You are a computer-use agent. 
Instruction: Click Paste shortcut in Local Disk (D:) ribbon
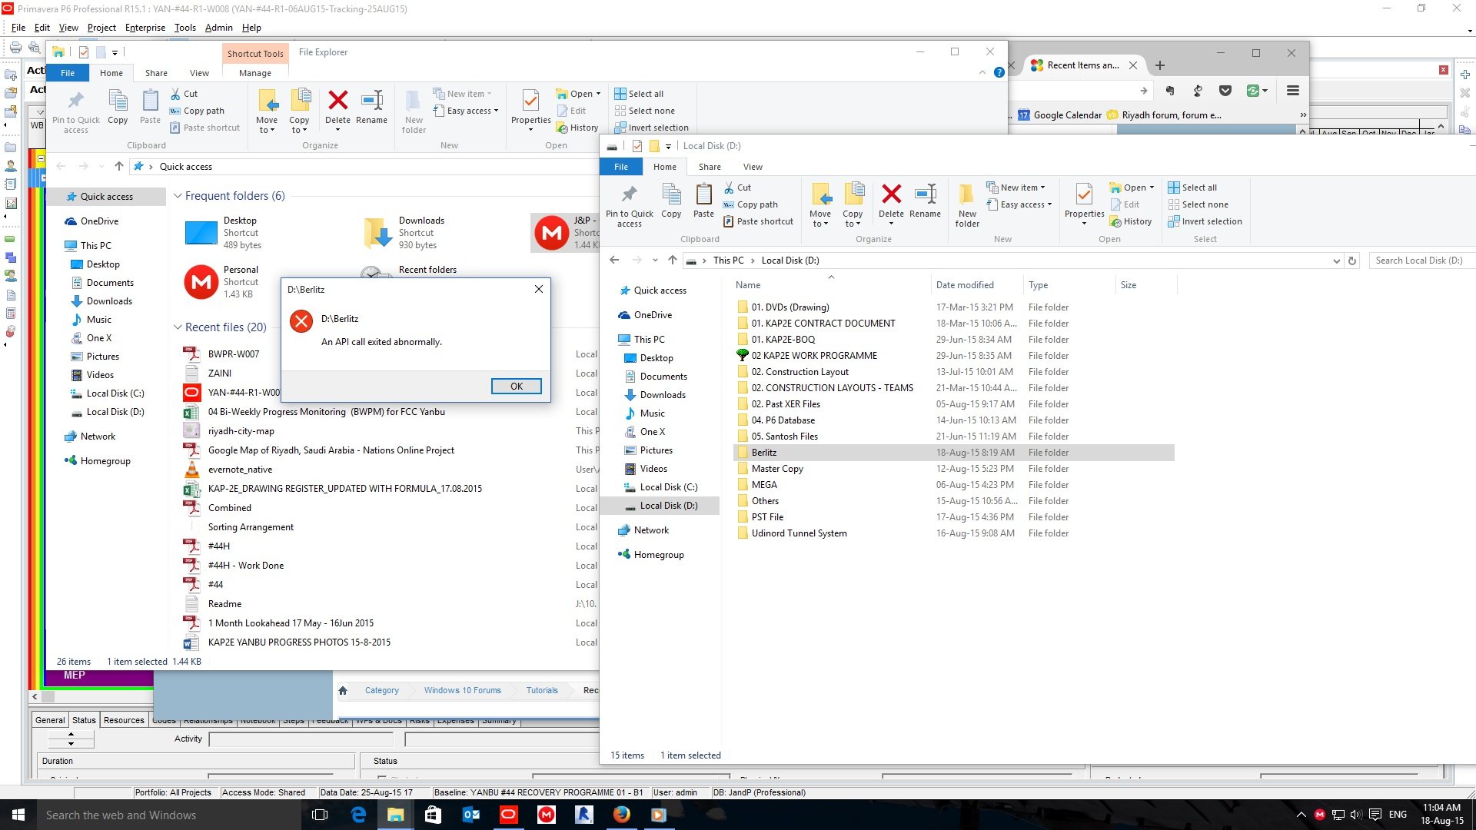(x=758, y=221)
